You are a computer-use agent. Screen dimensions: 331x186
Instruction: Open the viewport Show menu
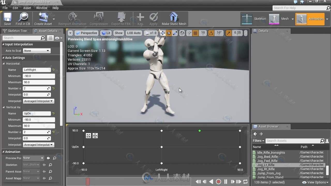click(119, 33)
